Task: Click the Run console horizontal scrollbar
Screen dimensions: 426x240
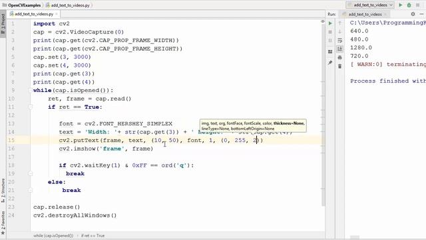Action: (355, 237)
